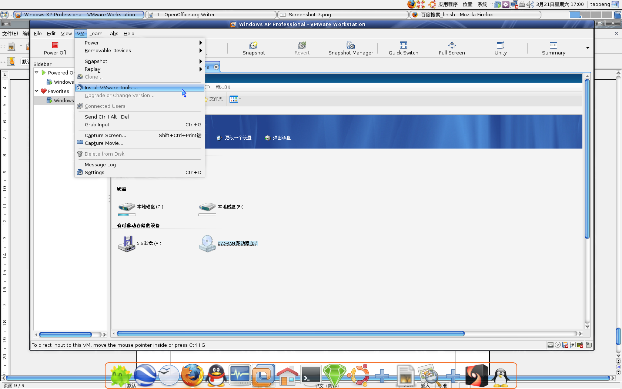Open Snapshot Manager from the toolbar
This screenshot has height=389, width=622.
[351, 48]
